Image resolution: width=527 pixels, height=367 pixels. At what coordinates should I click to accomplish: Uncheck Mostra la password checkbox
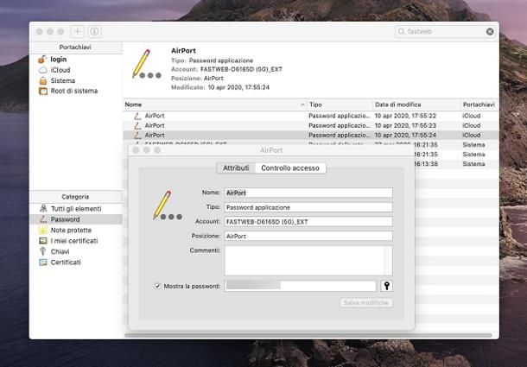[157, 287]
